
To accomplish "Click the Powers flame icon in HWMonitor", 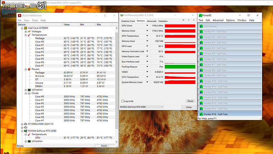I will coord(29,69).
